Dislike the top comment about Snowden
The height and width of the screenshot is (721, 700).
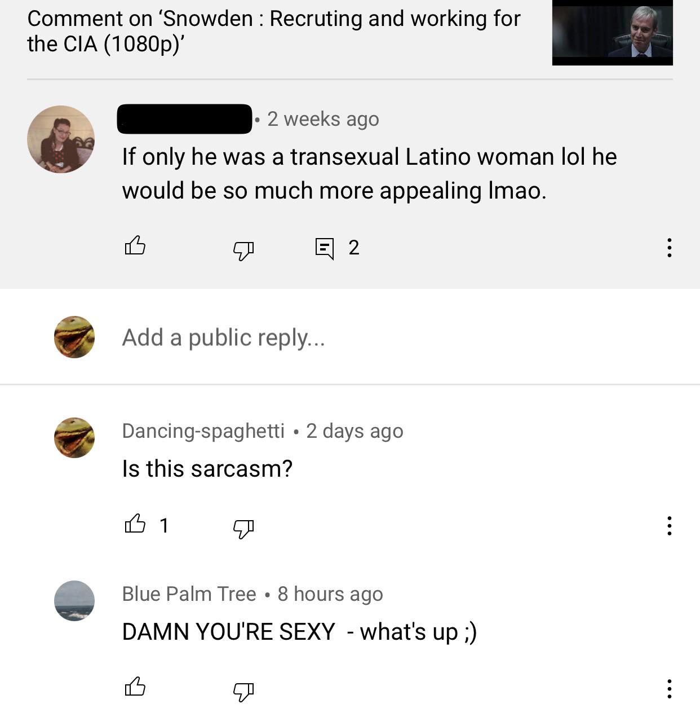243,249
